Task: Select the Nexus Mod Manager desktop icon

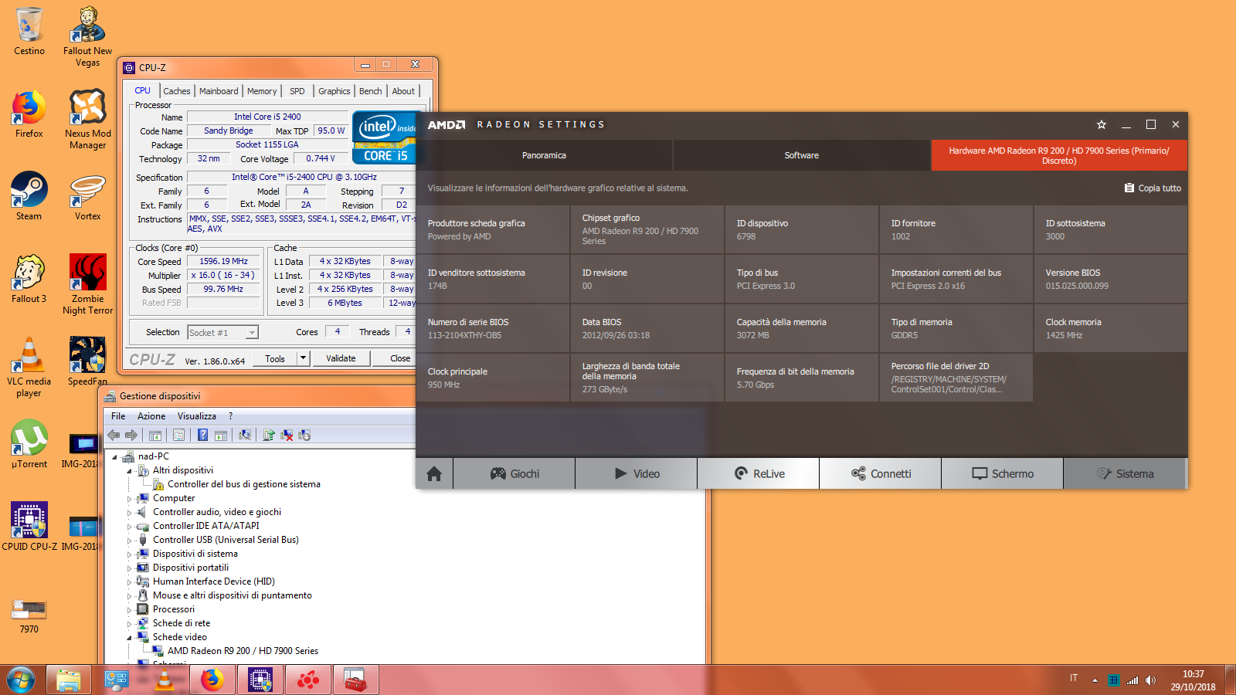Action: 88,120
